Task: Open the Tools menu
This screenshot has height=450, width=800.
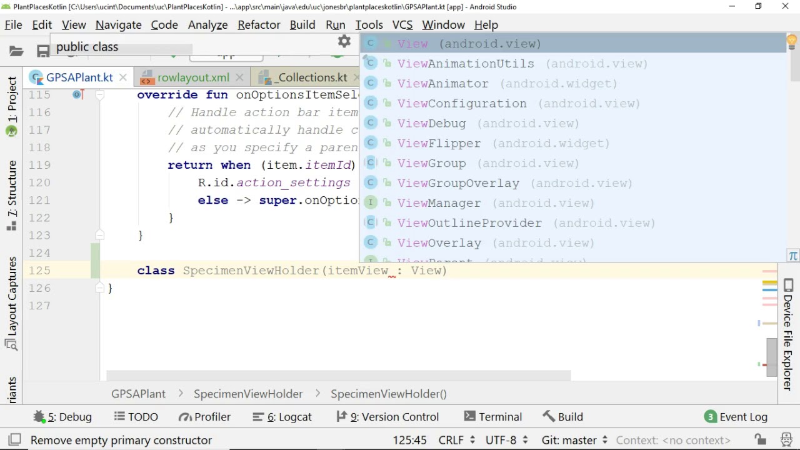Action: [369, 25]
